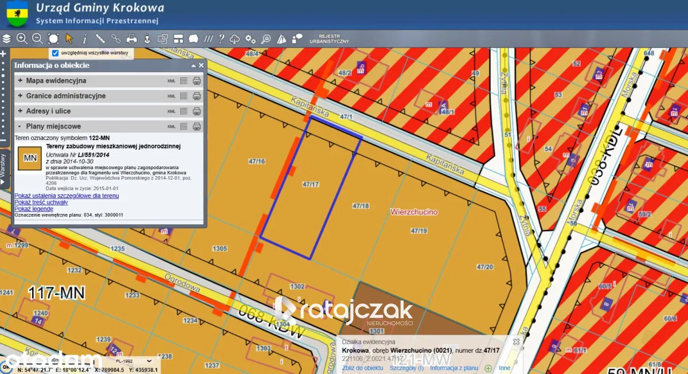Uncheck 'uwzględniaj wszystkie warstwy' checkbox
The width and height of the screenshot is (688, 374).
pos(55,53)
